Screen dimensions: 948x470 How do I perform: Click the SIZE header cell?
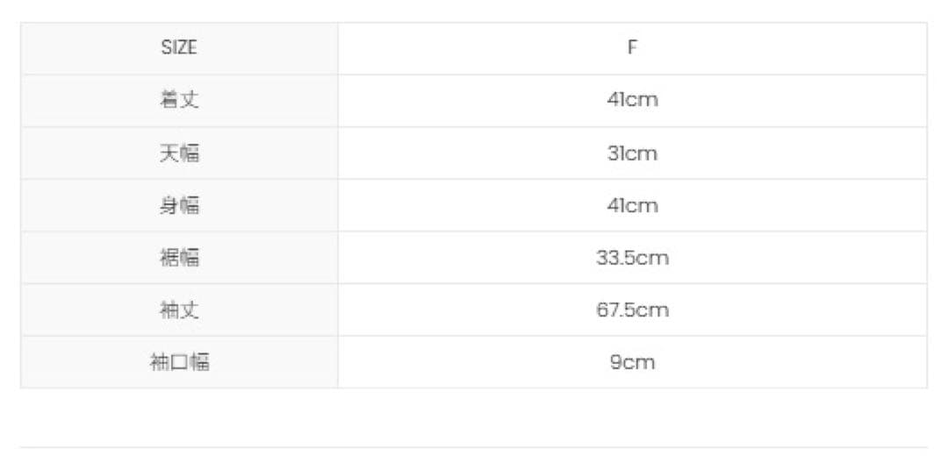(x=179, y=48)
